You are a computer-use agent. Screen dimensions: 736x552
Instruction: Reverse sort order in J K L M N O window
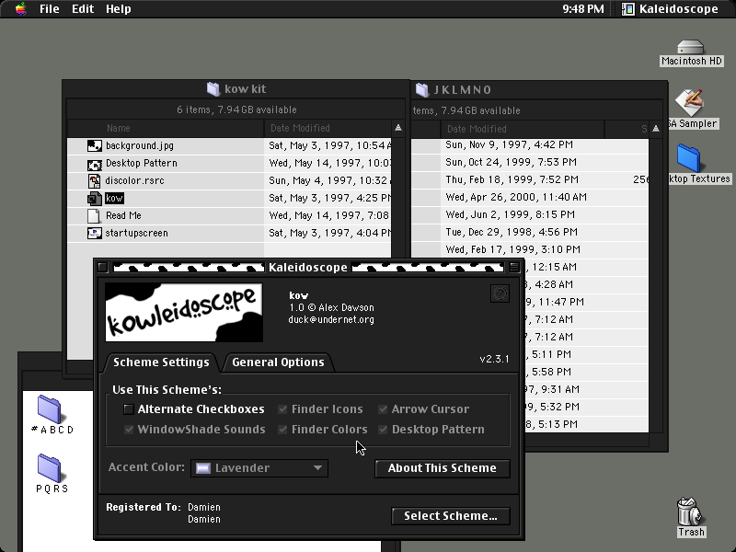656,129
